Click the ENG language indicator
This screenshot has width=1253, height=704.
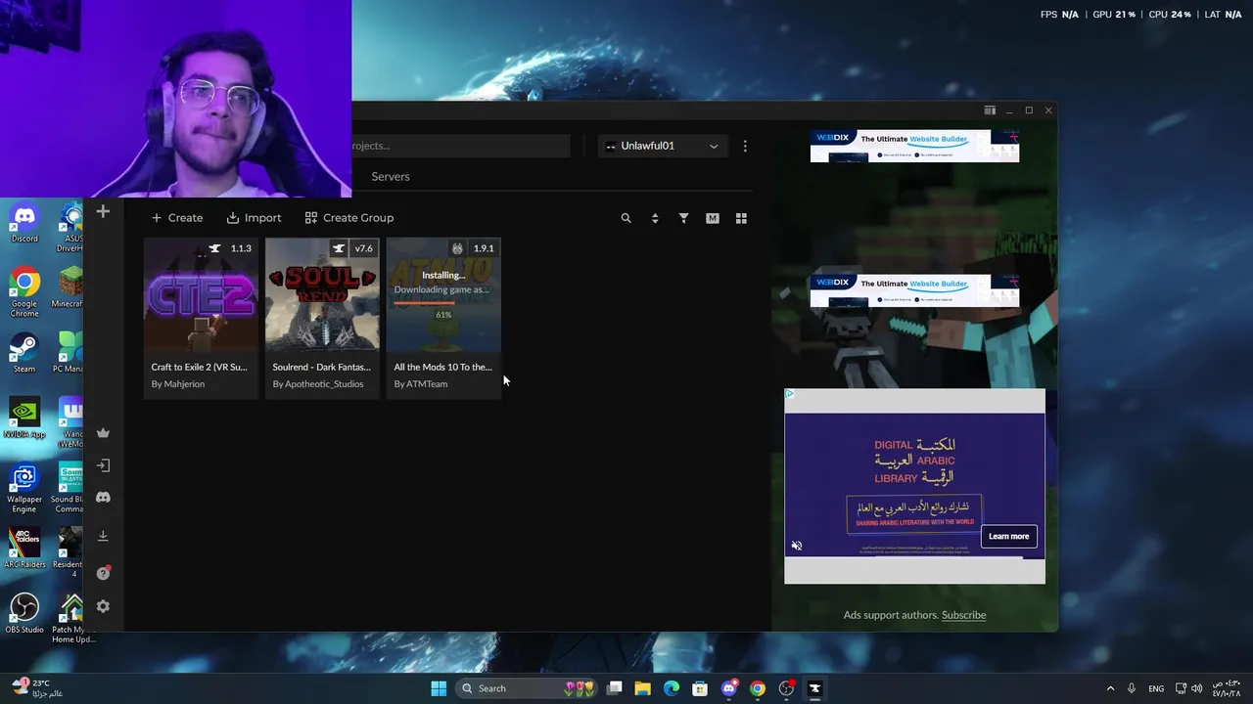click(1156, 688)
